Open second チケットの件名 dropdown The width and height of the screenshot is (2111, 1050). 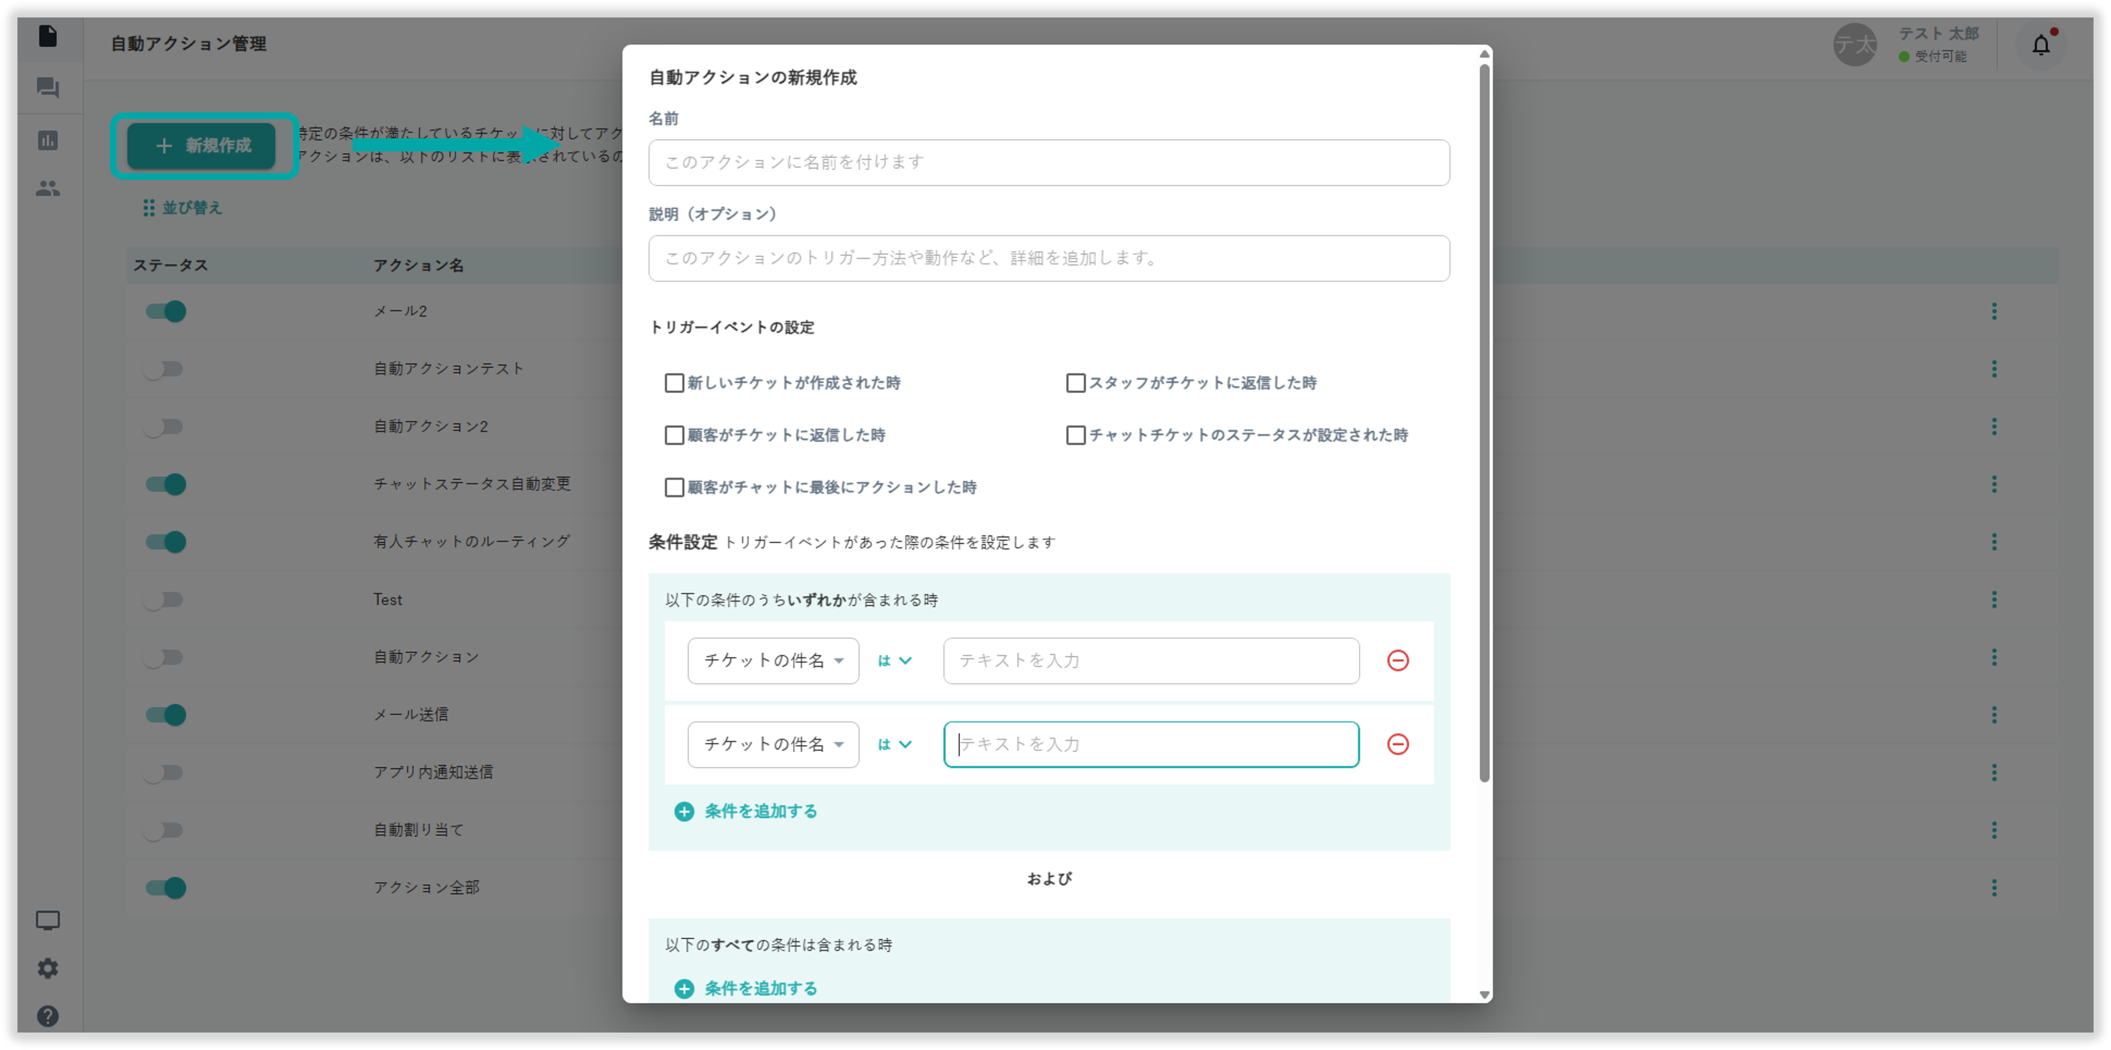click(773, 744)
